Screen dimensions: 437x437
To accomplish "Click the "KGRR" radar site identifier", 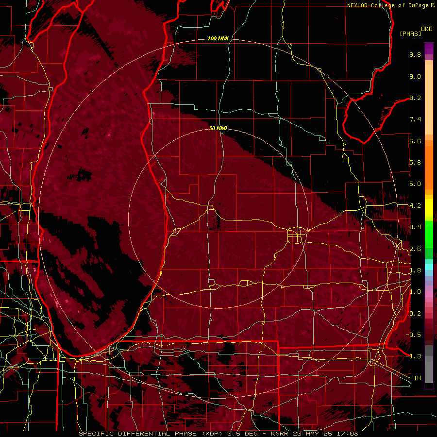I will coord(280,434).
